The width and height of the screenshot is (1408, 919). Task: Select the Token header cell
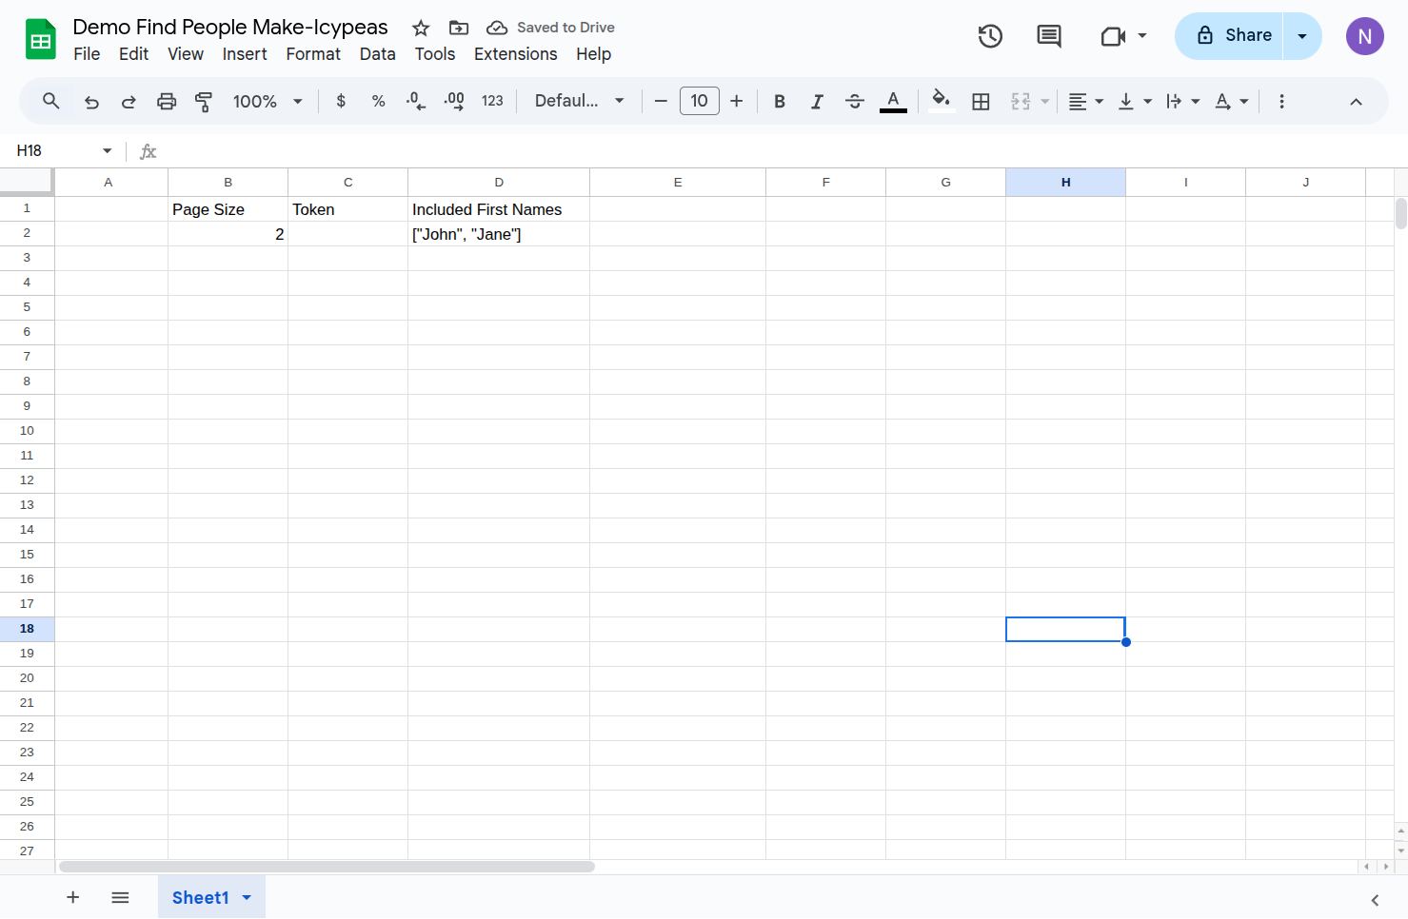(347, 209)
